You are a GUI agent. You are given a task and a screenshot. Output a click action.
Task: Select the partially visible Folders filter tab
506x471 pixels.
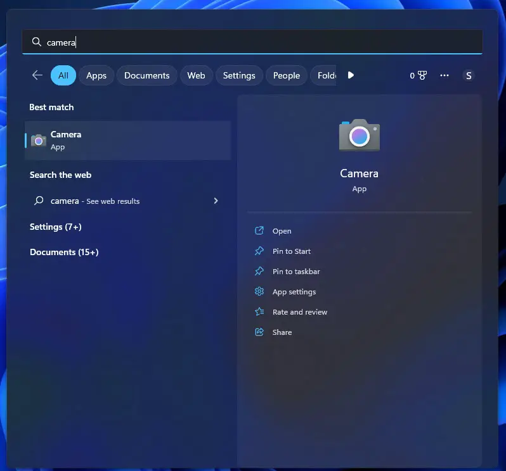tap(323, 75)
